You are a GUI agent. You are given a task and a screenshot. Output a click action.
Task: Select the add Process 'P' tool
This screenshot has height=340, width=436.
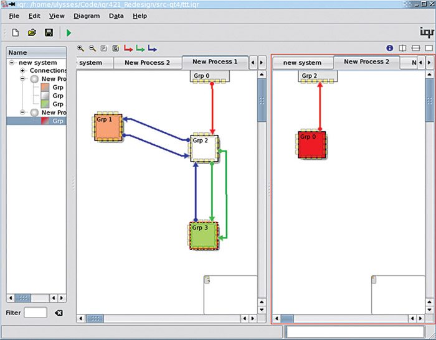coord(104,48)
